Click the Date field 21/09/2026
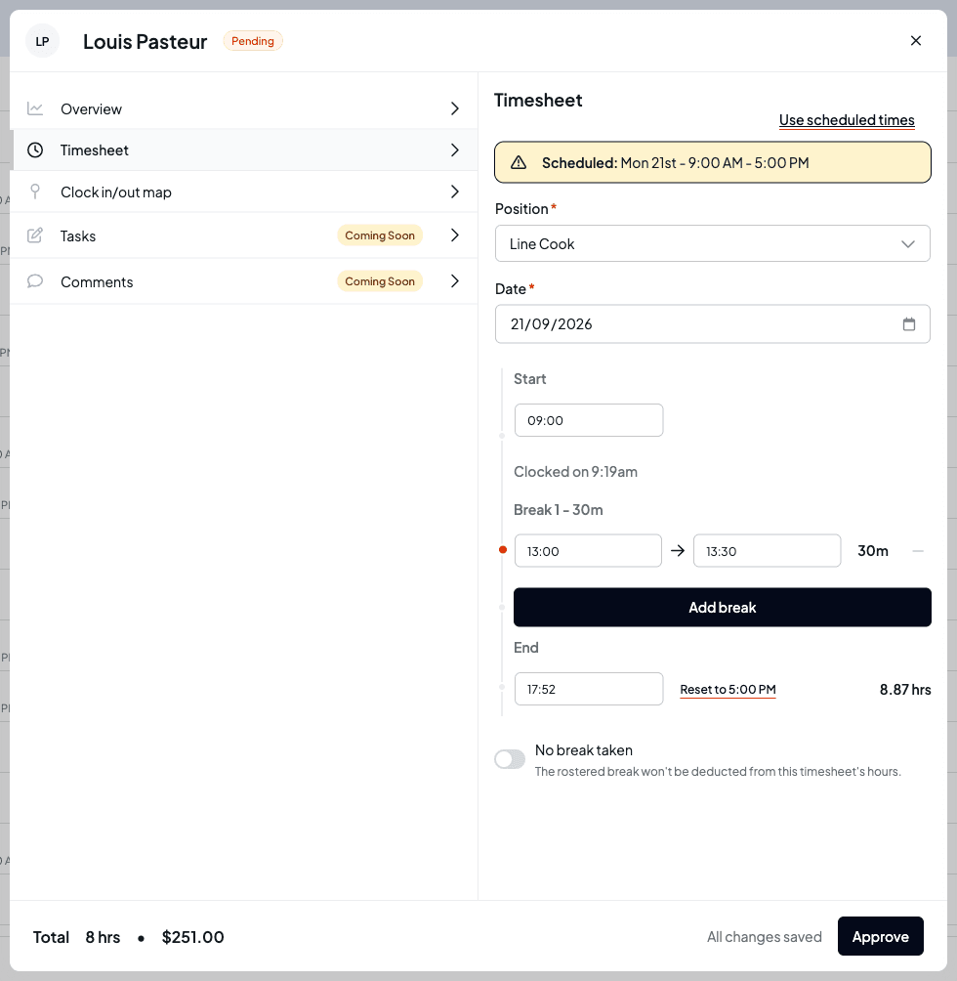Viewport: 957px width, 981px height. click(713, 324)
